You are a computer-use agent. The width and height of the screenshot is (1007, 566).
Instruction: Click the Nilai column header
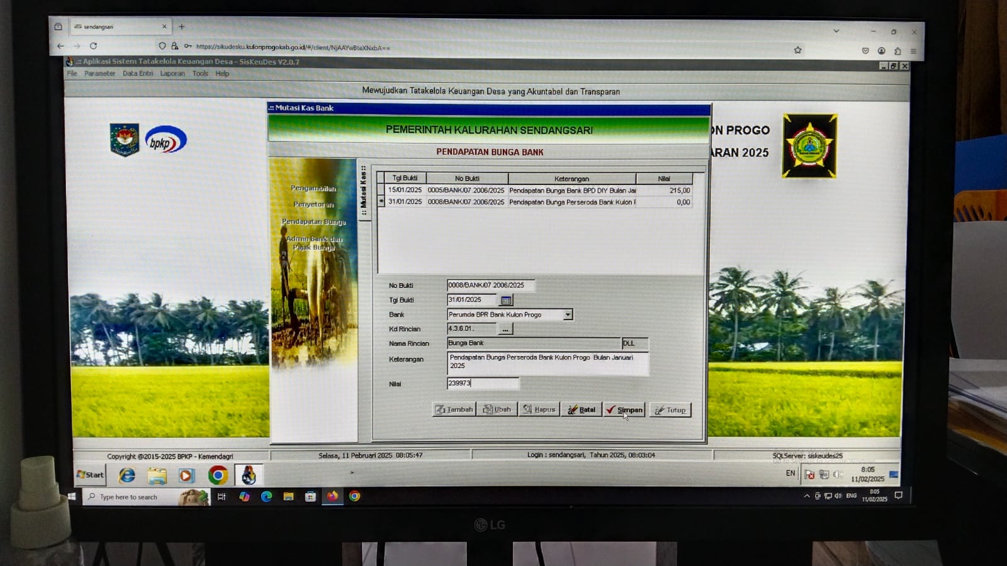tap(664, 179)
